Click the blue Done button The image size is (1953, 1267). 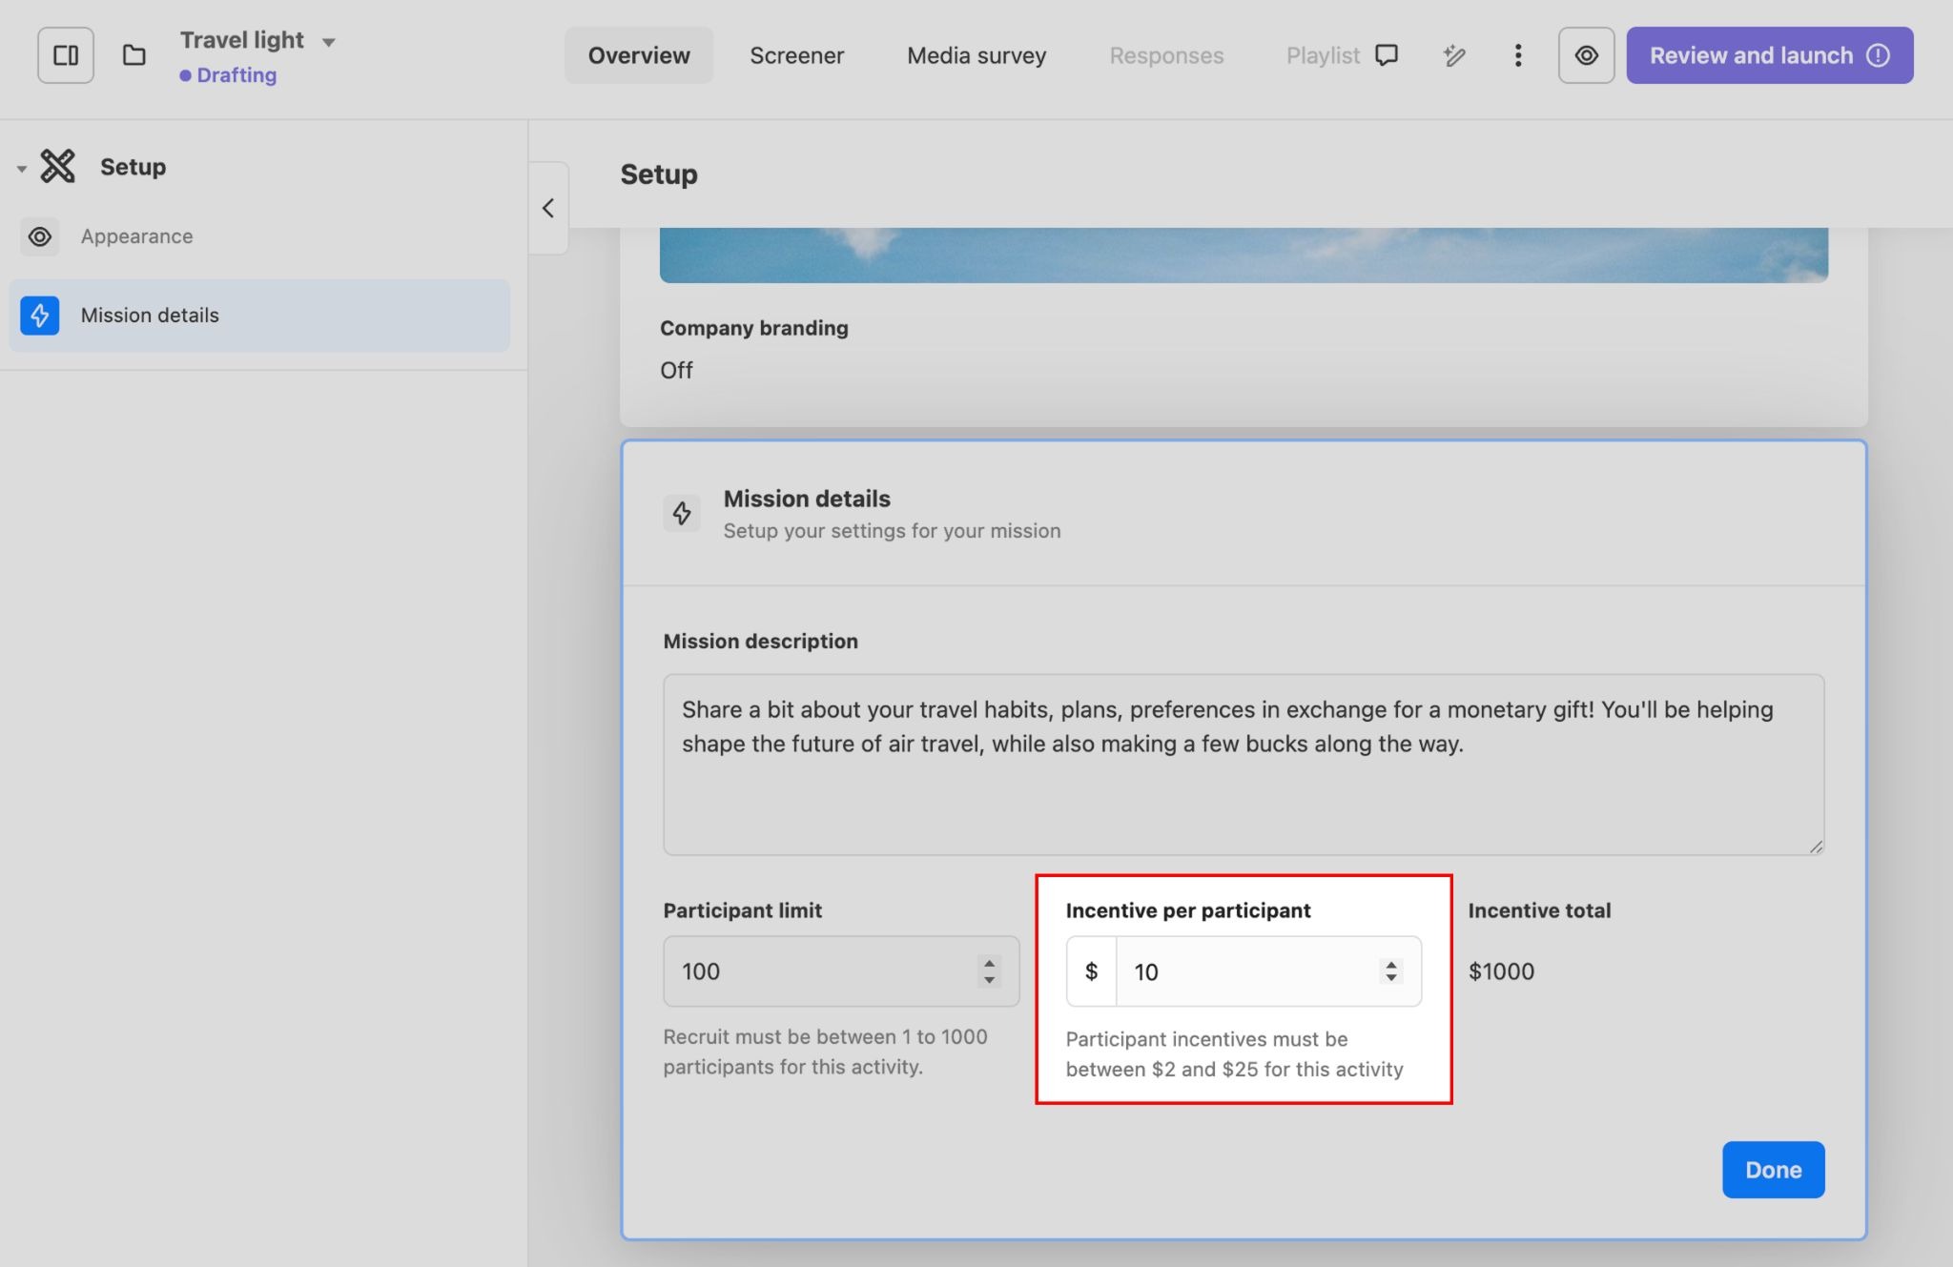(x=1773, y=1170)
